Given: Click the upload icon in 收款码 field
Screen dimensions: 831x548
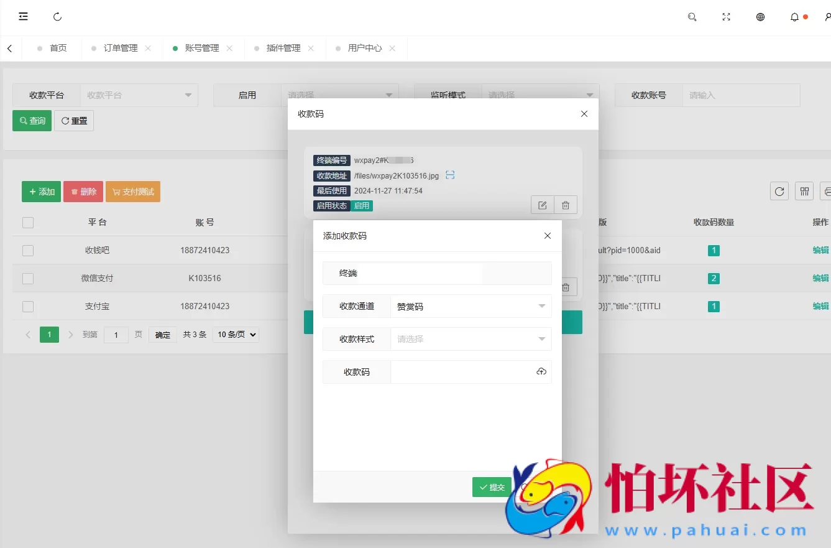Looking at the screenshot, I should pos(541,371).
